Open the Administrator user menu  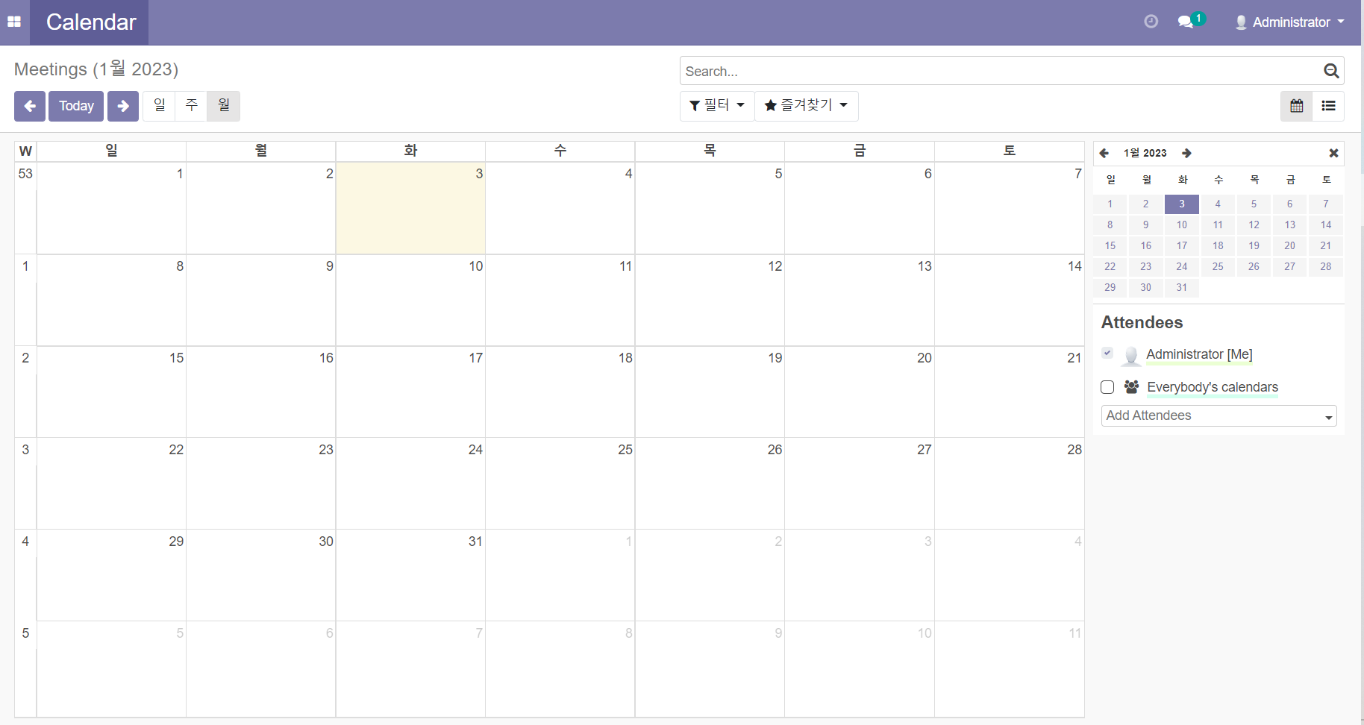[x=1290, y=22]
